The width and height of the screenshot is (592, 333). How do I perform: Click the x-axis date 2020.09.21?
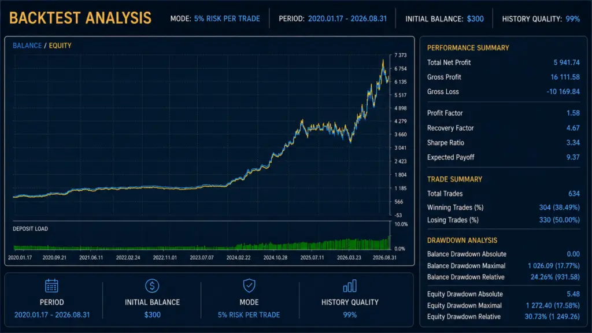[x=54, y=257]
